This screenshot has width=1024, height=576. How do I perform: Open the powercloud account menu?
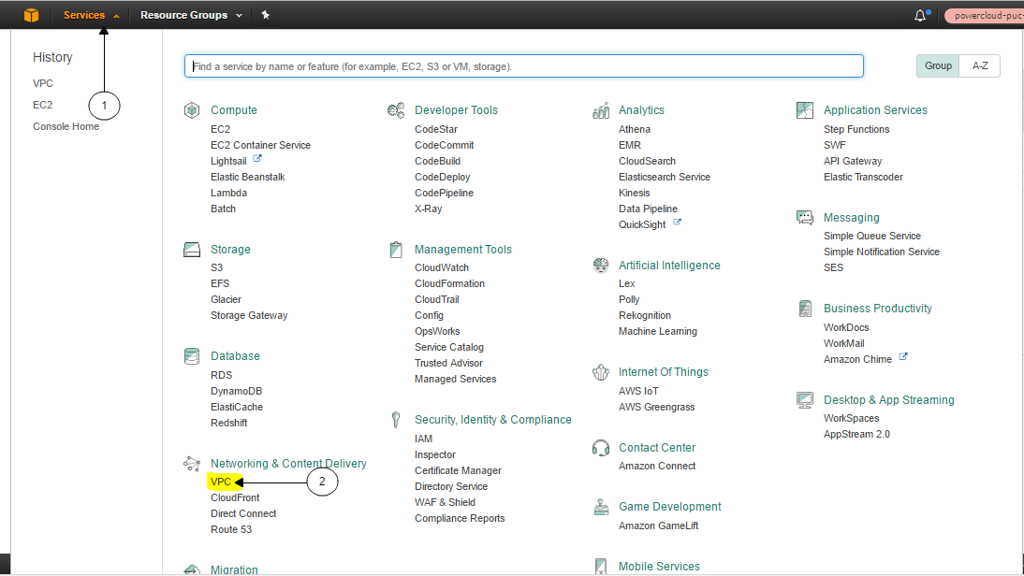pos(984,16)
